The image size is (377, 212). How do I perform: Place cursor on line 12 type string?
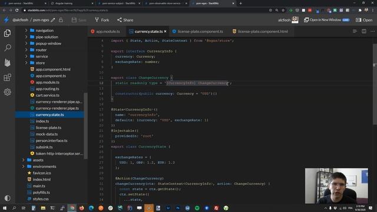197,83
